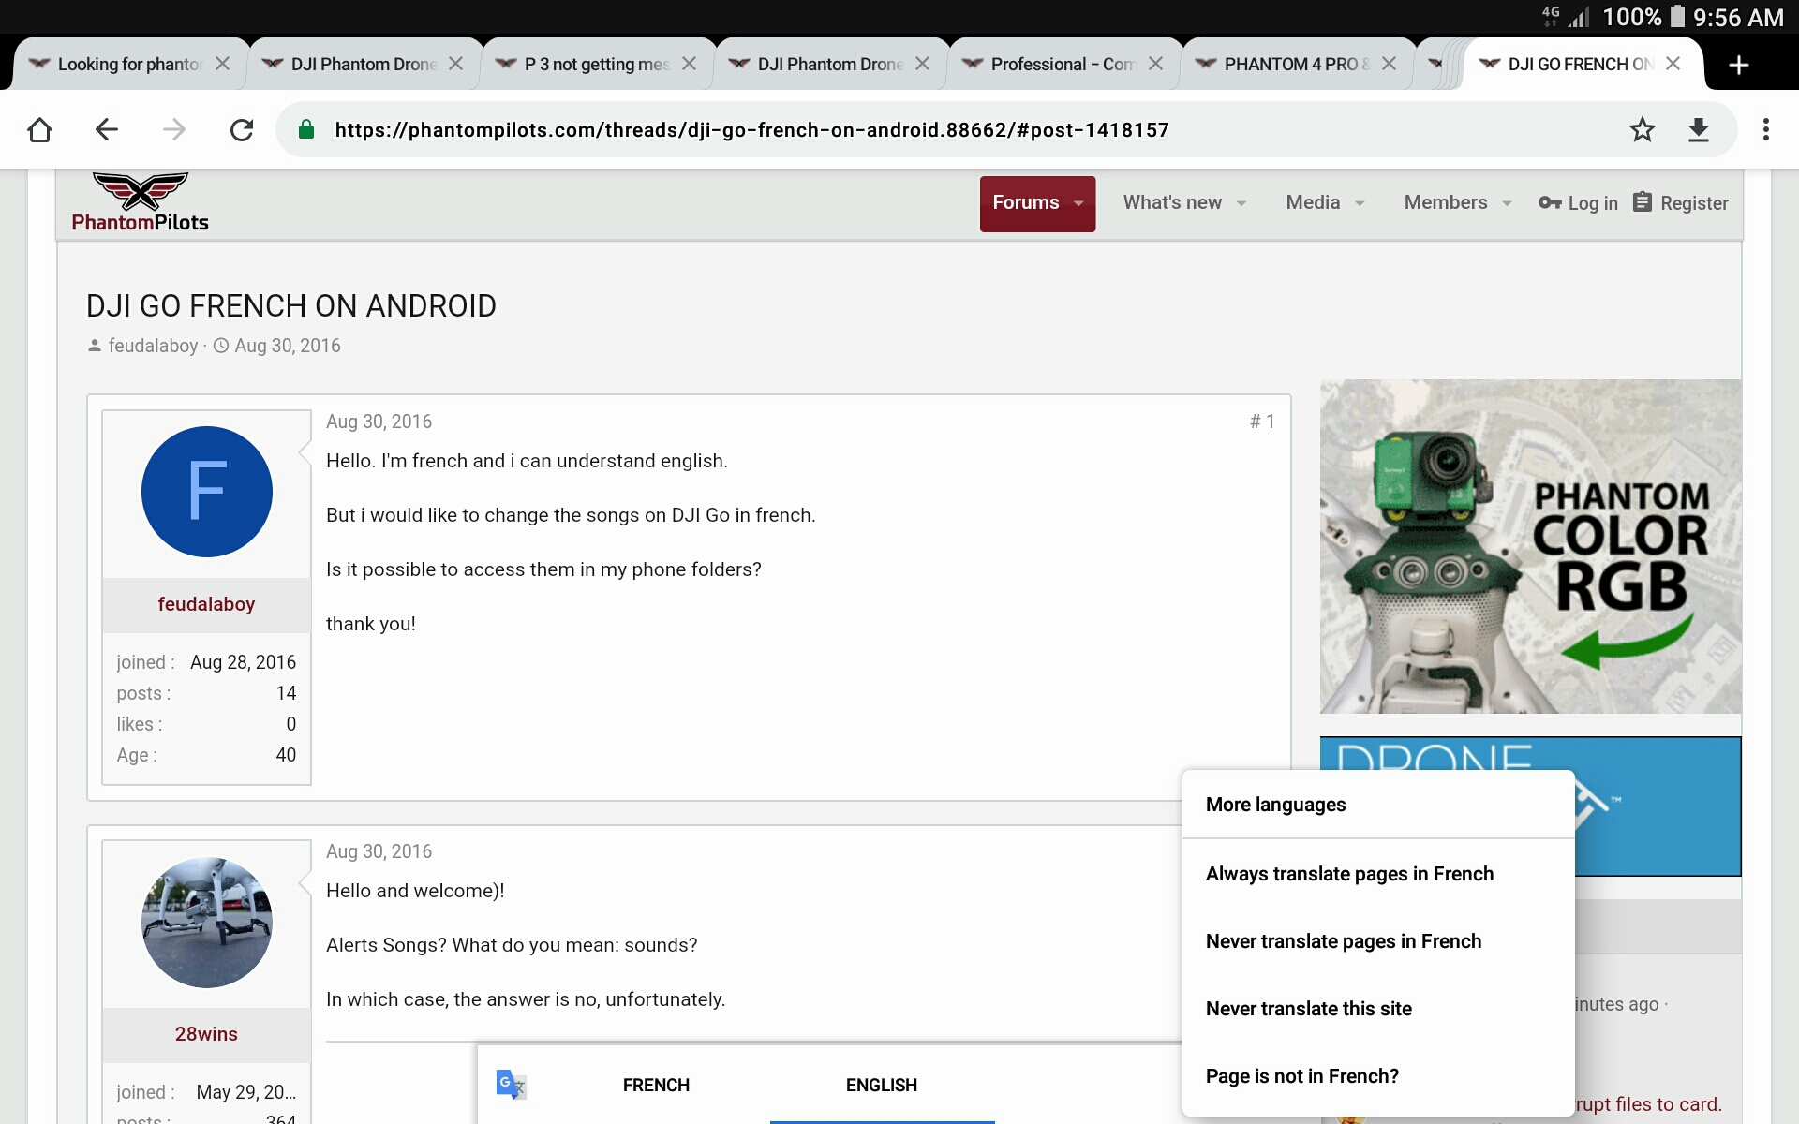
Task: Expand the Forums dropdown arrow
Action: (x=1078, y=203)
